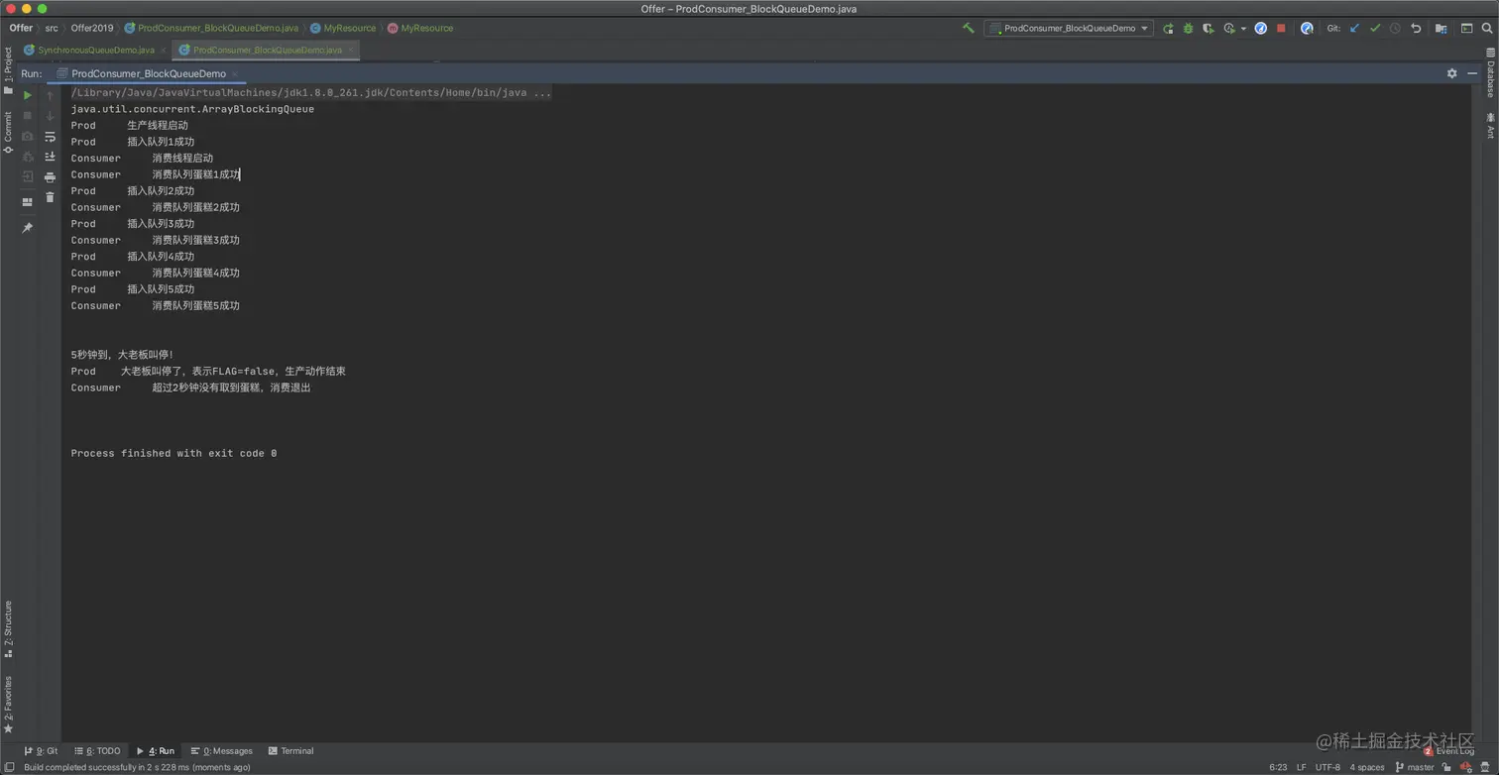Hide the Run panel with the minimize icon
1499x775 pixels.
tap(1474, 73)
